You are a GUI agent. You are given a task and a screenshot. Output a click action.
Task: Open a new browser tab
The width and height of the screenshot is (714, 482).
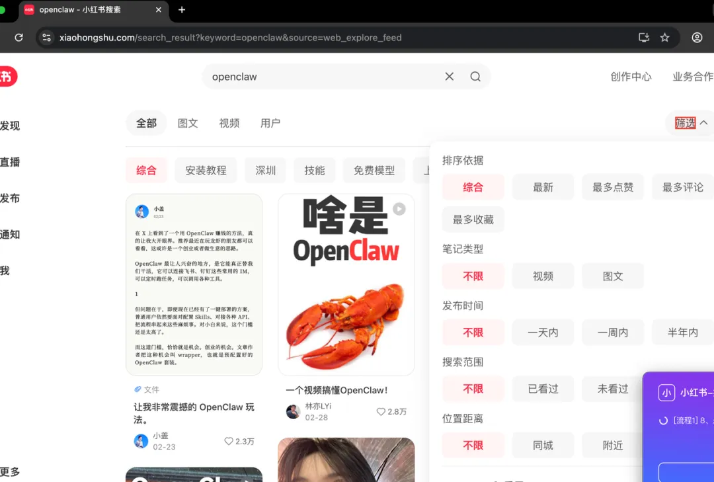click(182, 9)
